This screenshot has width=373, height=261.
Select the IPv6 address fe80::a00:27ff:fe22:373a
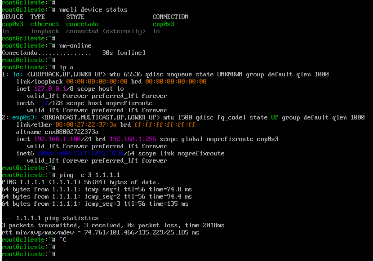(80, 154)
